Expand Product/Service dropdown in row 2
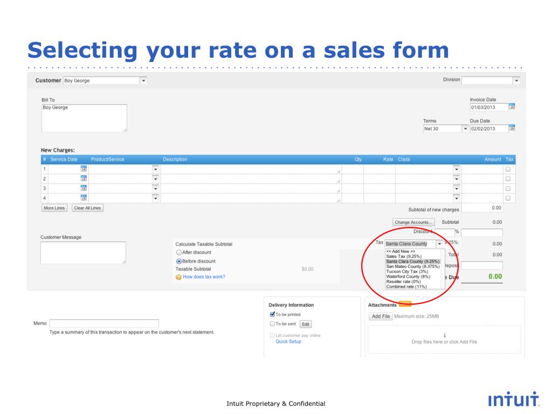 [x=155, y=179]
